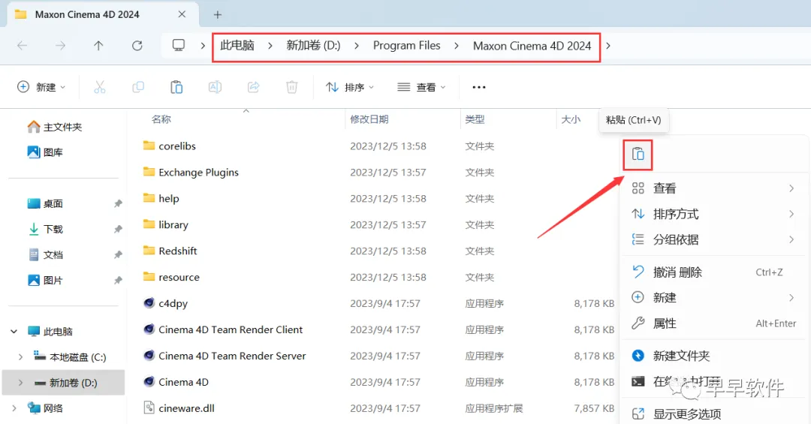Open the 查看 submenu in the context menu
Viewport: 811px width, 424px height.
pyautogui.click(x=714, y=188)
